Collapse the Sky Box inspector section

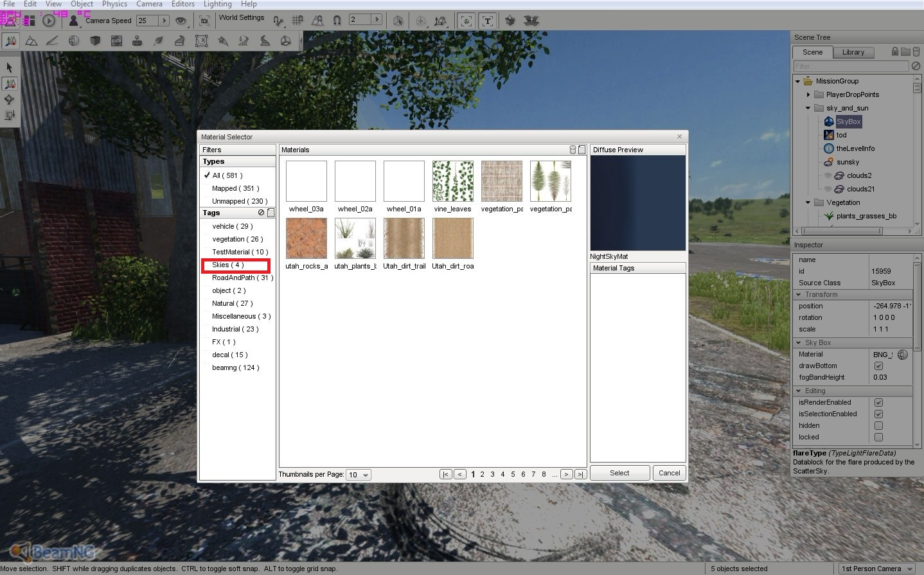click(x=799, y=342)
